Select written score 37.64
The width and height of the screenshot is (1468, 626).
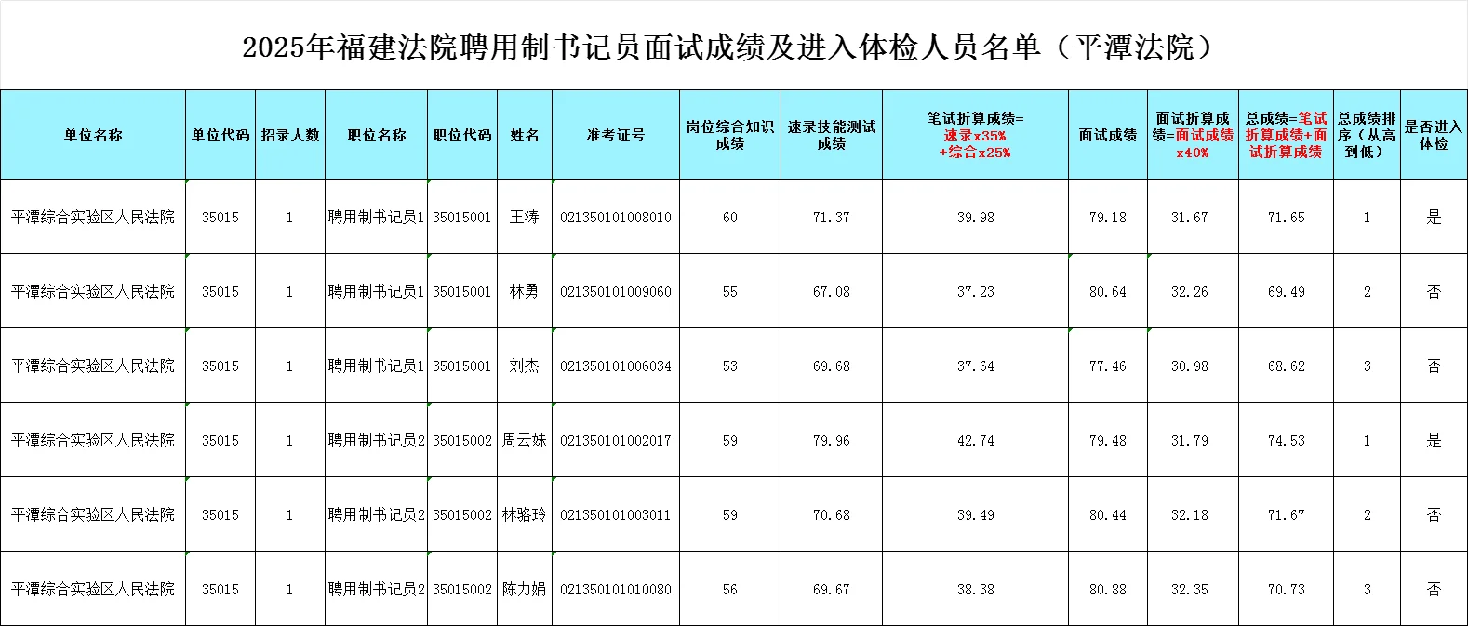click(x=975, y=366)
